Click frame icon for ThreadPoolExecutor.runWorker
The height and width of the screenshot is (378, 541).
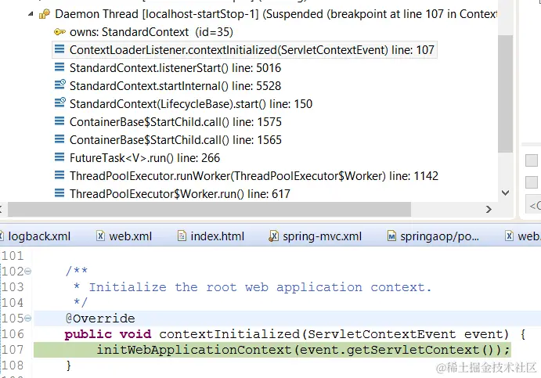(x=60, y=175)
